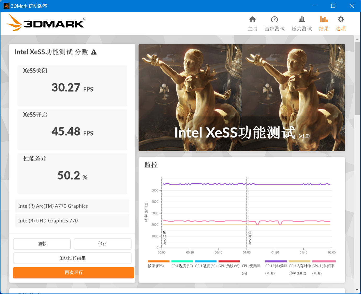Click the scroll down arrow on scrollbar
Viewport: 361px width, 294px height.
357,290
